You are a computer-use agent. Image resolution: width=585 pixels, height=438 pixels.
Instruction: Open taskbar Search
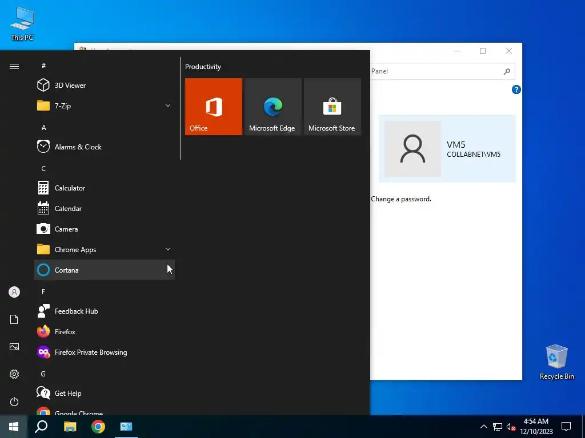point(41,427)
